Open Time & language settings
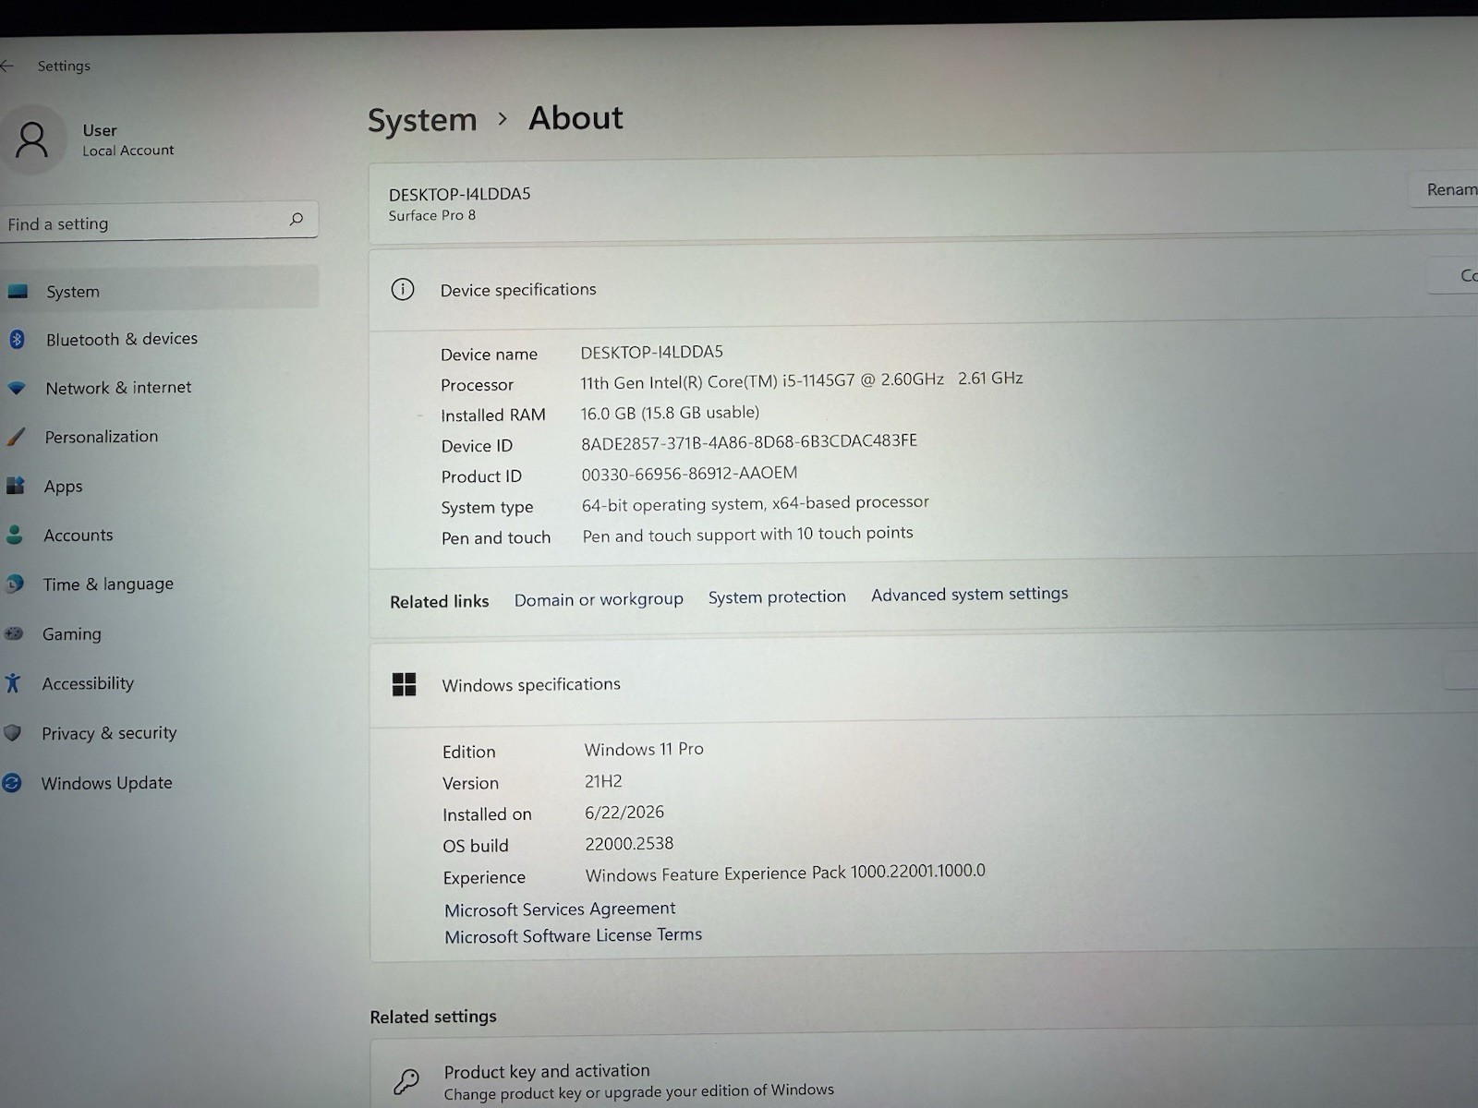Screen dimensions: 1478x1108 pyautogui.click(x=108, y=584)
